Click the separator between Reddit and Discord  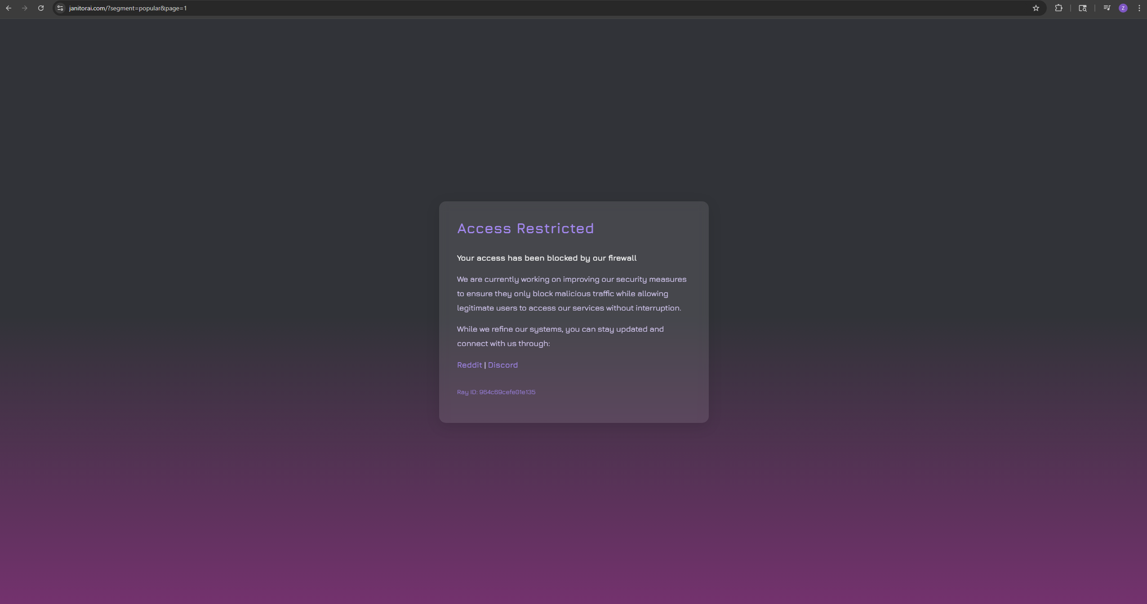click(x=485, y=365)
